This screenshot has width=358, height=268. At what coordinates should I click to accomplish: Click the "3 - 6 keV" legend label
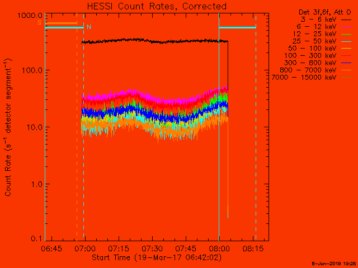pyautogui.click(x=319, y=20)
